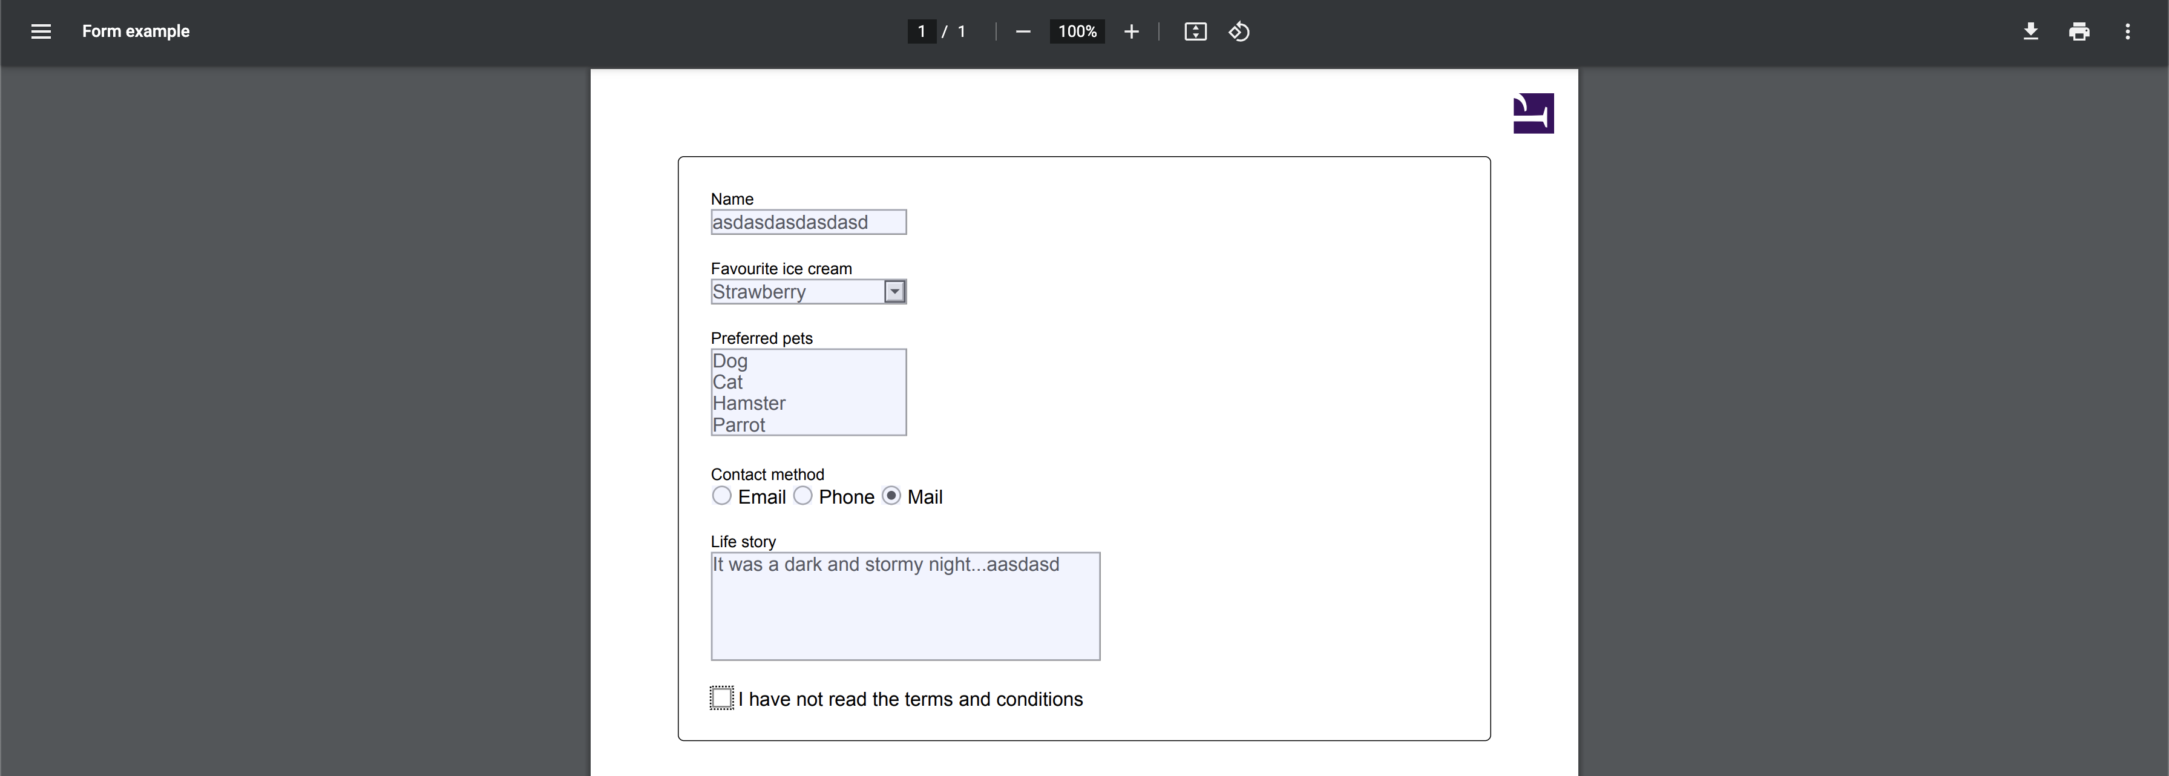Click into the Life story text area
Image resolution: width=2169 pixels, height=776 pixels.
pos(905,607)
